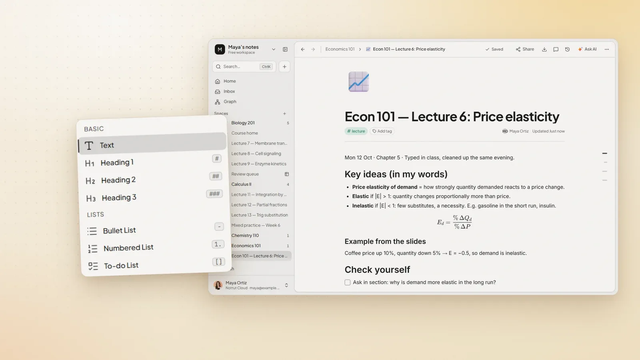Viewport: 640px width, 360px height.
Task: Open Economics 101 breadcrumb link
Action: (x=340, y=49)
